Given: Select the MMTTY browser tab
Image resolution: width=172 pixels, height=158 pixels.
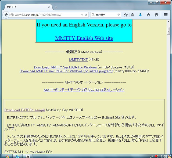Looking at the screenshot, I should pyautogui.click(x=28, y=7).
